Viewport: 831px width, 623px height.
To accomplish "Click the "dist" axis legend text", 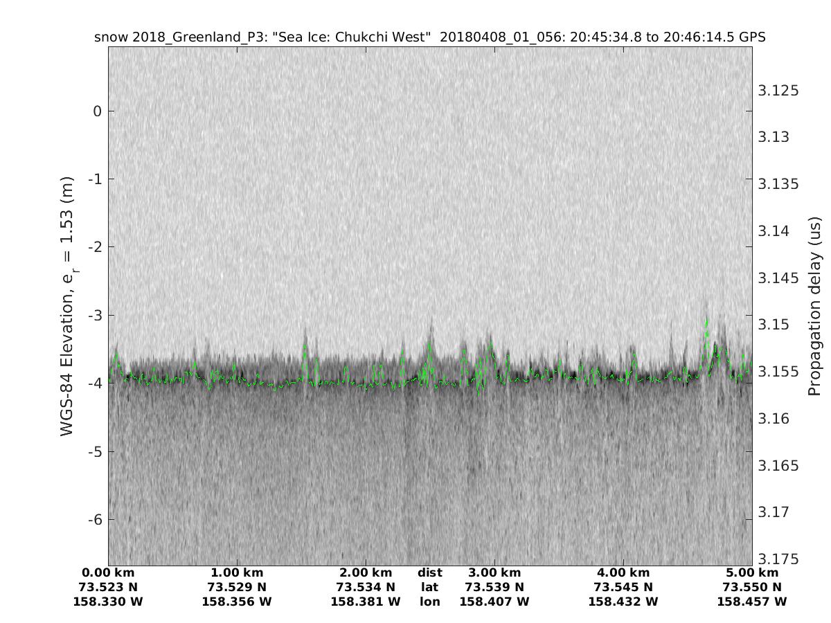I will pos(429,572).
